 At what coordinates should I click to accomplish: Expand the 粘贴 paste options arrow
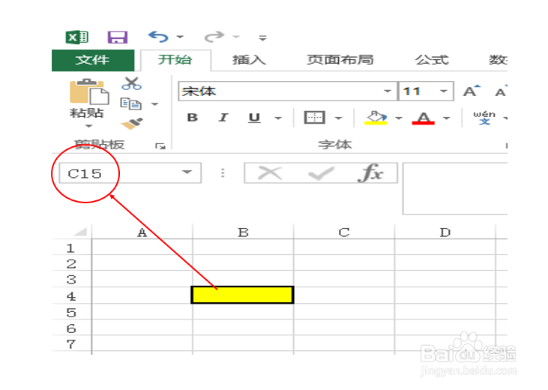[x=88, y=126]
